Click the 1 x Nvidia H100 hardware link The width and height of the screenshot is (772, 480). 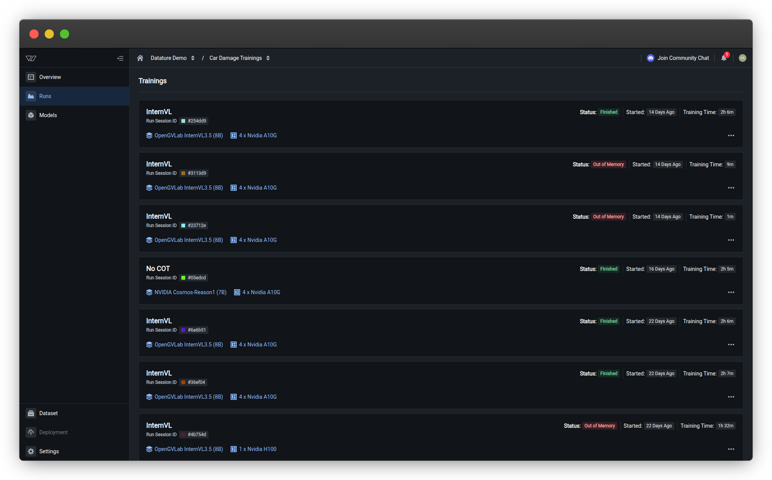click(257, 449)
